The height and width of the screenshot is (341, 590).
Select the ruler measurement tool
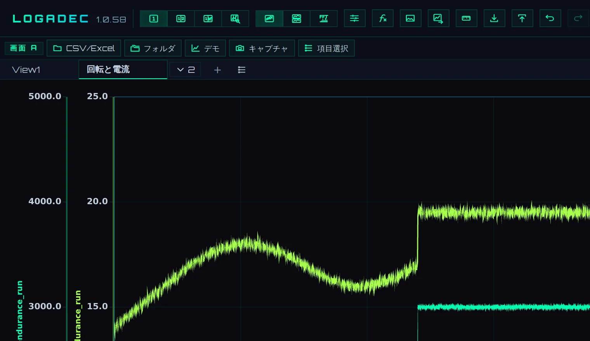tap(466, 18)
